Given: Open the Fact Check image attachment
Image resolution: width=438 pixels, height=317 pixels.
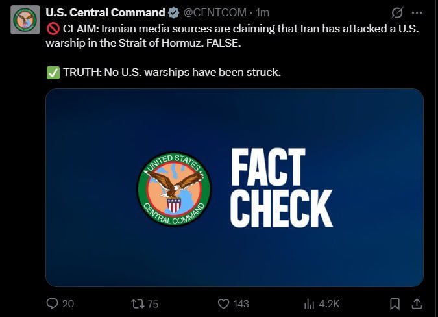Looking at the screenshot, I should 234,188.
